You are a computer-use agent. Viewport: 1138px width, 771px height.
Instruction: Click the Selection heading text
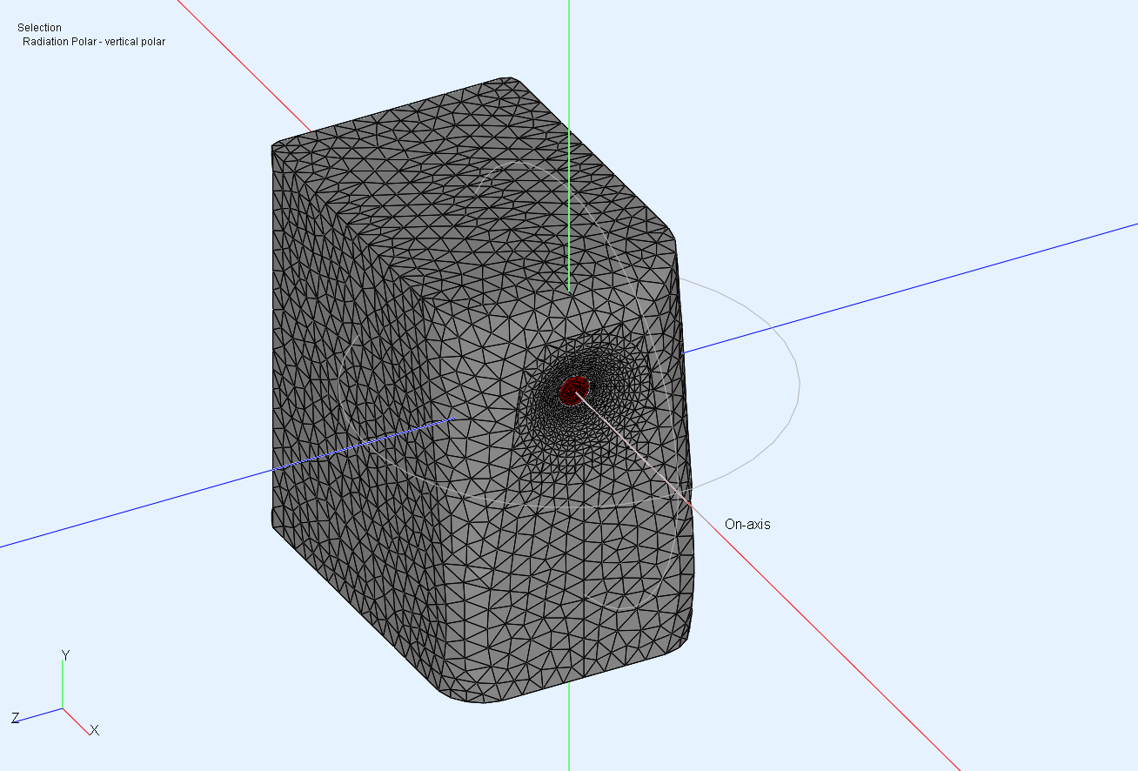(x=39, y=28)
